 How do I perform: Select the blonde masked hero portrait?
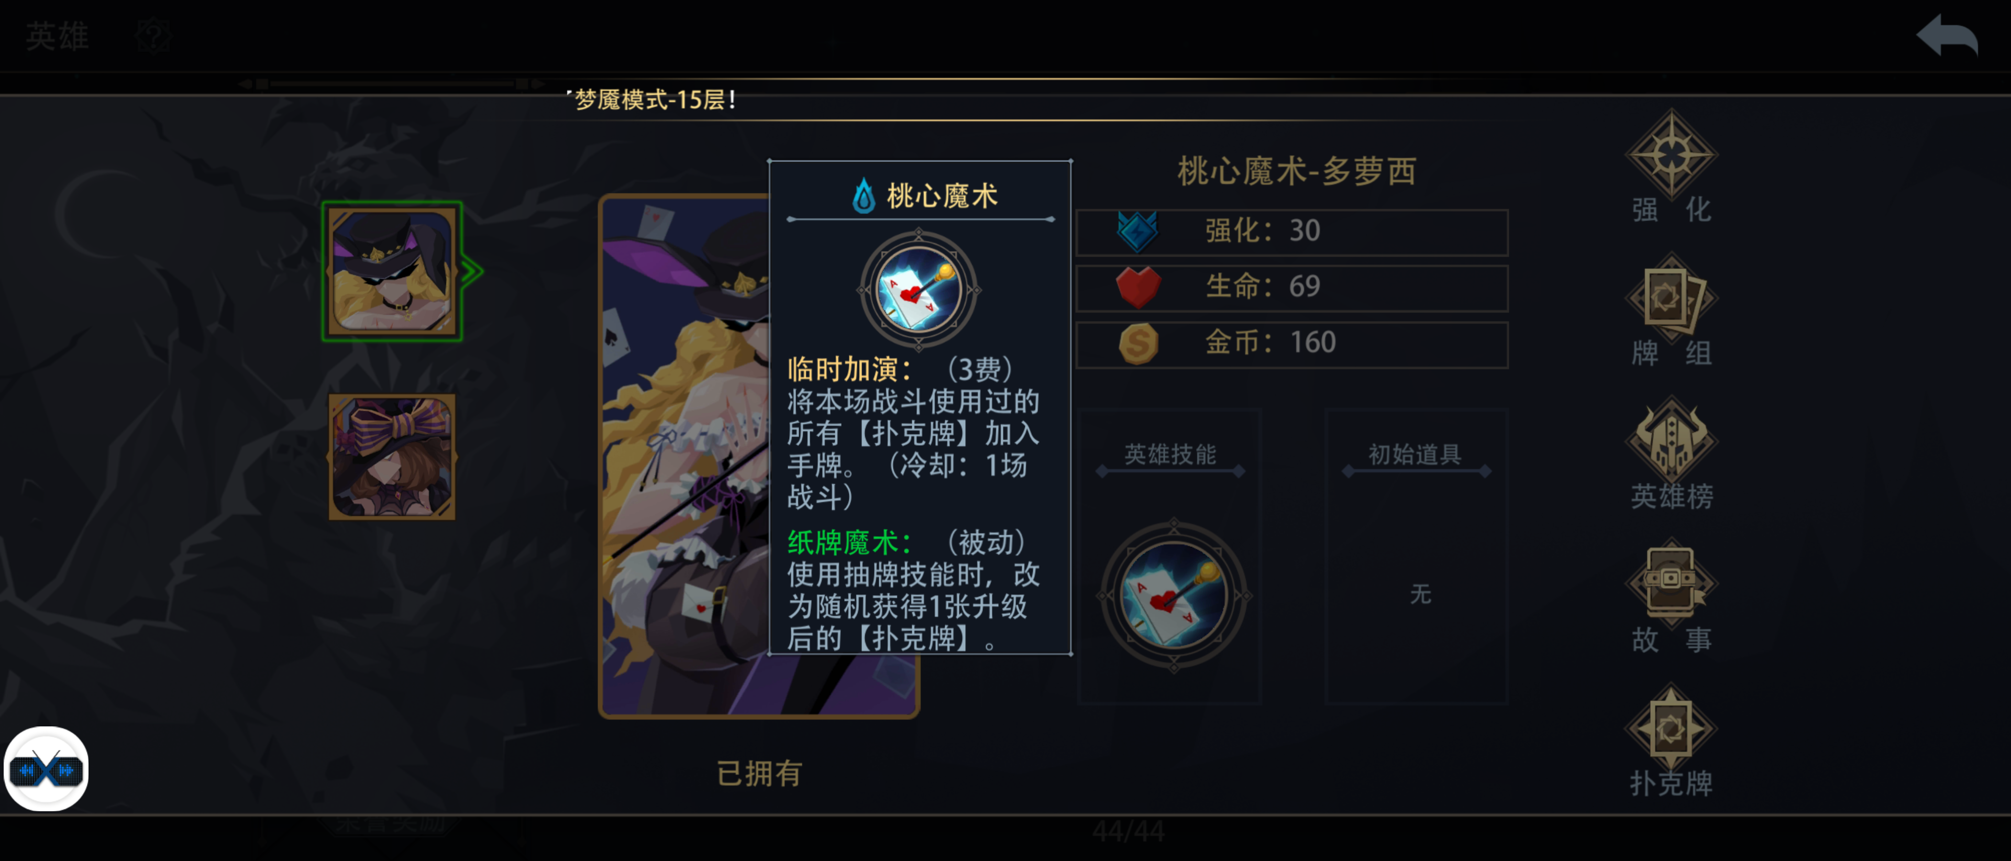(x=392, y=272)
